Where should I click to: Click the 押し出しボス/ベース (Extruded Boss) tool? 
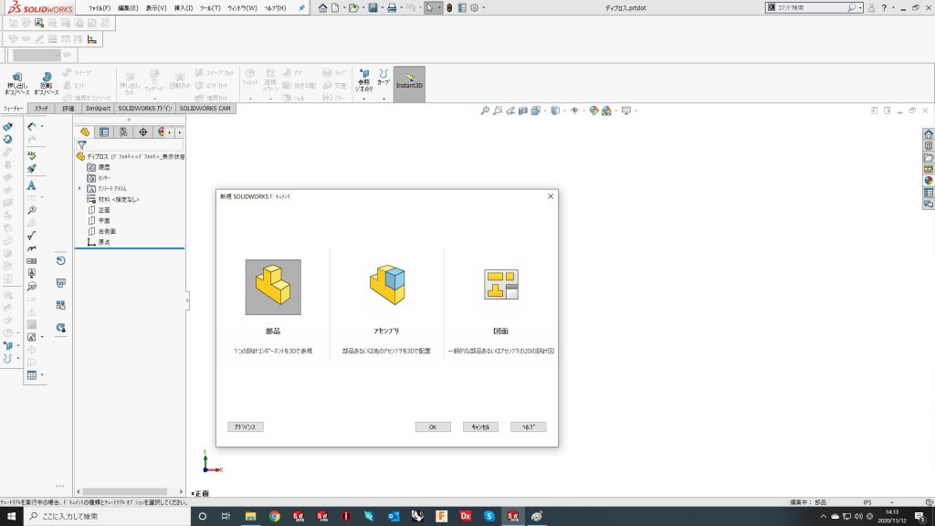point(17,84)
